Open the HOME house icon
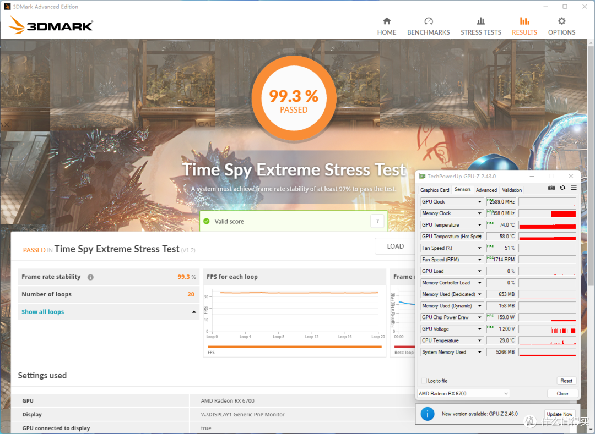Image resolution: width=595 pixels, height=434 pixels. pyautogui.click(x=387, y=21)
